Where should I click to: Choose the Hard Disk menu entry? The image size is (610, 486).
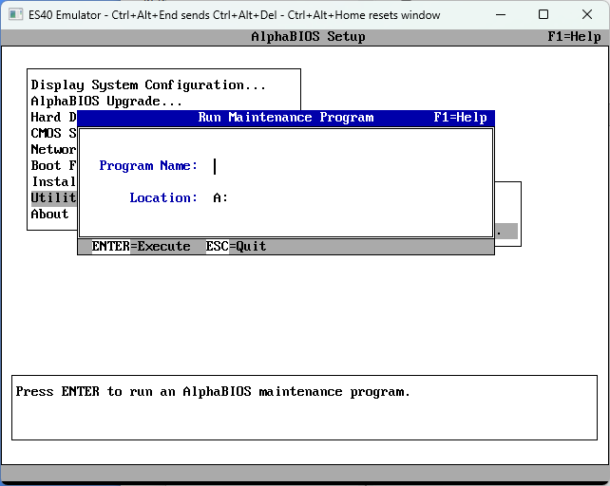click(54, 117)
